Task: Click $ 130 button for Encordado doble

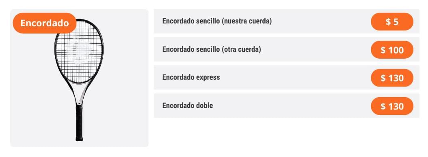Action: tap(392, 106)
